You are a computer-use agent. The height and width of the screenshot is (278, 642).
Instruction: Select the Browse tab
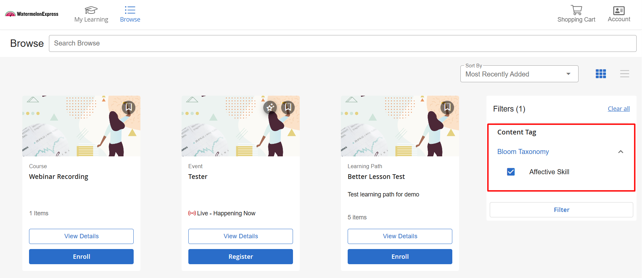click(x=130, y=14)
